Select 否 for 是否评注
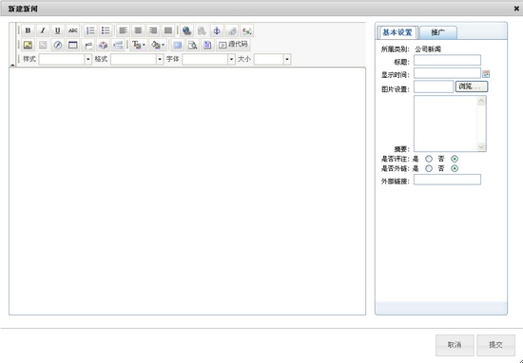This screenshot has width=523, height=363. (455, 159)
